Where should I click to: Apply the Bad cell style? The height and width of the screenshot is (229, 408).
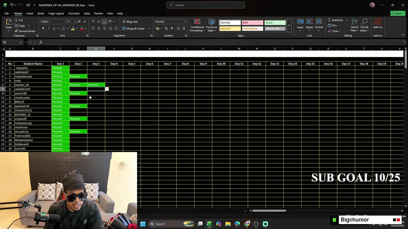tap(252, 23)
